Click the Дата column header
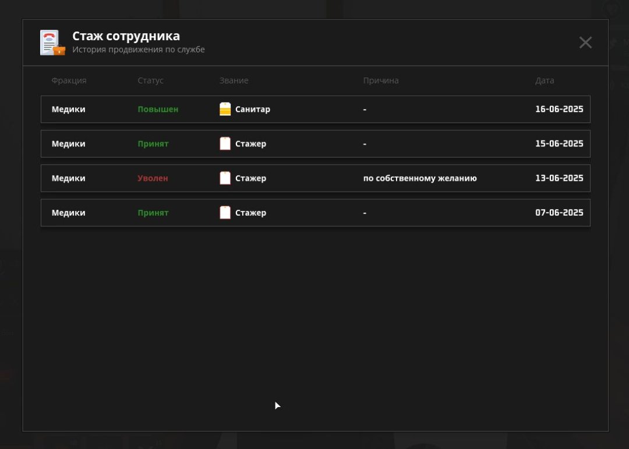 click(x=545, y=80)
